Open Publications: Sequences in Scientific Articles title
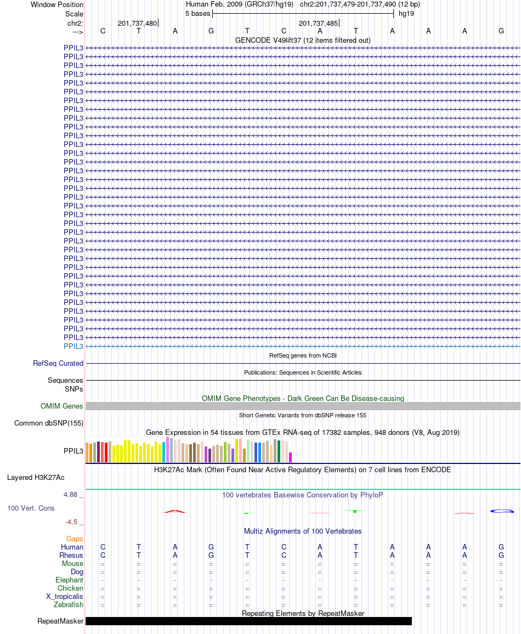521x634 pixels. tap(303, 372)
